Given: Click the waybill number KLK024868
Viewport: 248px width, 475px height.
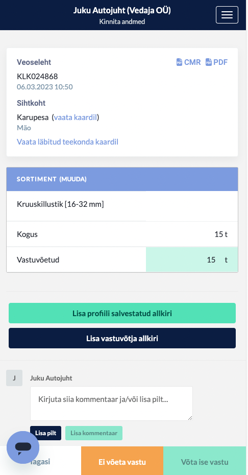Looking at the screenshot, I should (x=37, y=76).
